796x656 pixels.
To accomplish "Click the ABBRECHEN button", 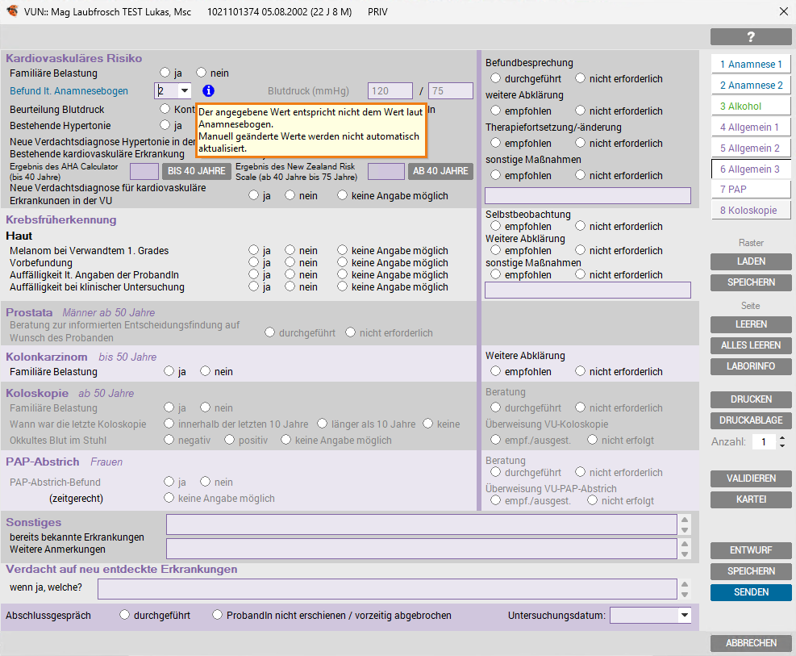I will (751, 643).
